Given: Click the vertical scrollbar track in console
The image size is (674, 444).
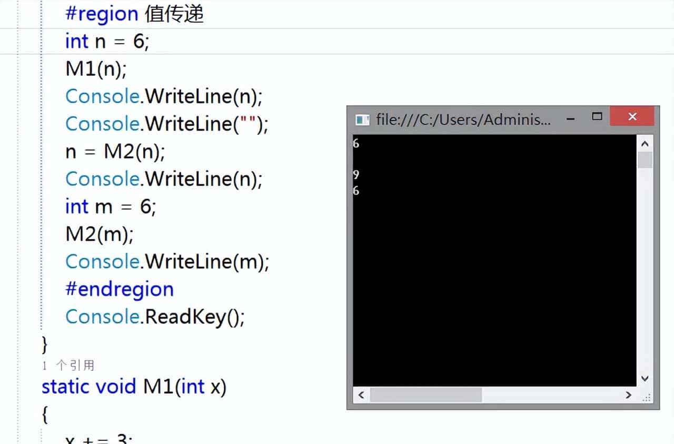Looking at the screenshot, I should point(643,263).
